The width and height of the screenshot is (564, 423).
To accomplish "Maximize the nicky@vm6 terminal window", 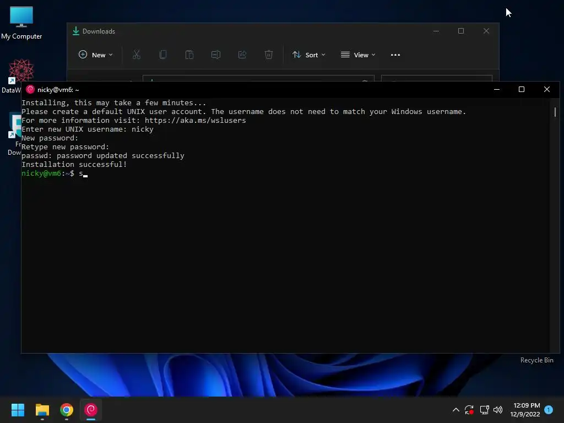I will click(522, 90).
